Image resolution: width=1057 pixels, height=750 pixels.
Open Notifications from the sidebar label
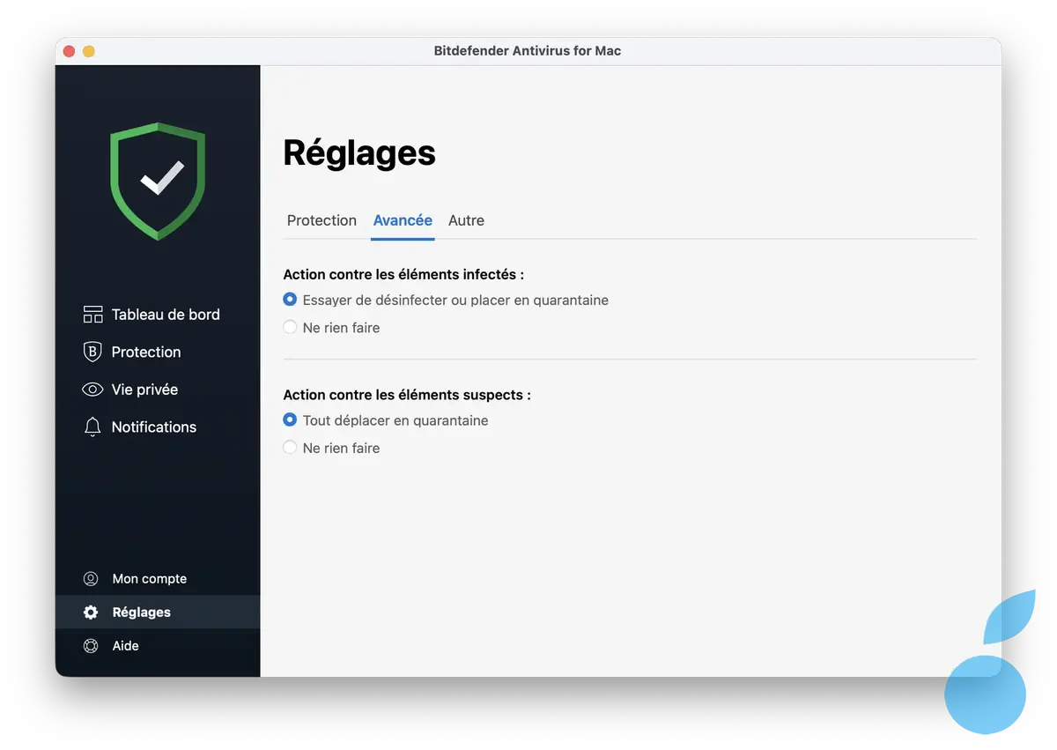pyautogui.click(x=154, y=427)
